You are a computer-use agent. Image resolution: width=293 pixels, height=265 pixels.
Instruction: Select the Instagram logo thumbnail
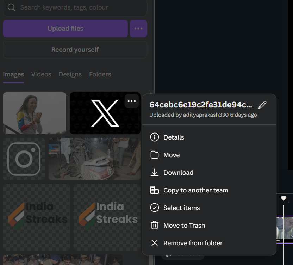tap(24, 159)
